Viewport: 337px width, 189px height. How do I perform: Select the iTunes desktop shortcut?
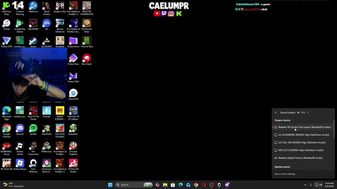coord(7,25)
